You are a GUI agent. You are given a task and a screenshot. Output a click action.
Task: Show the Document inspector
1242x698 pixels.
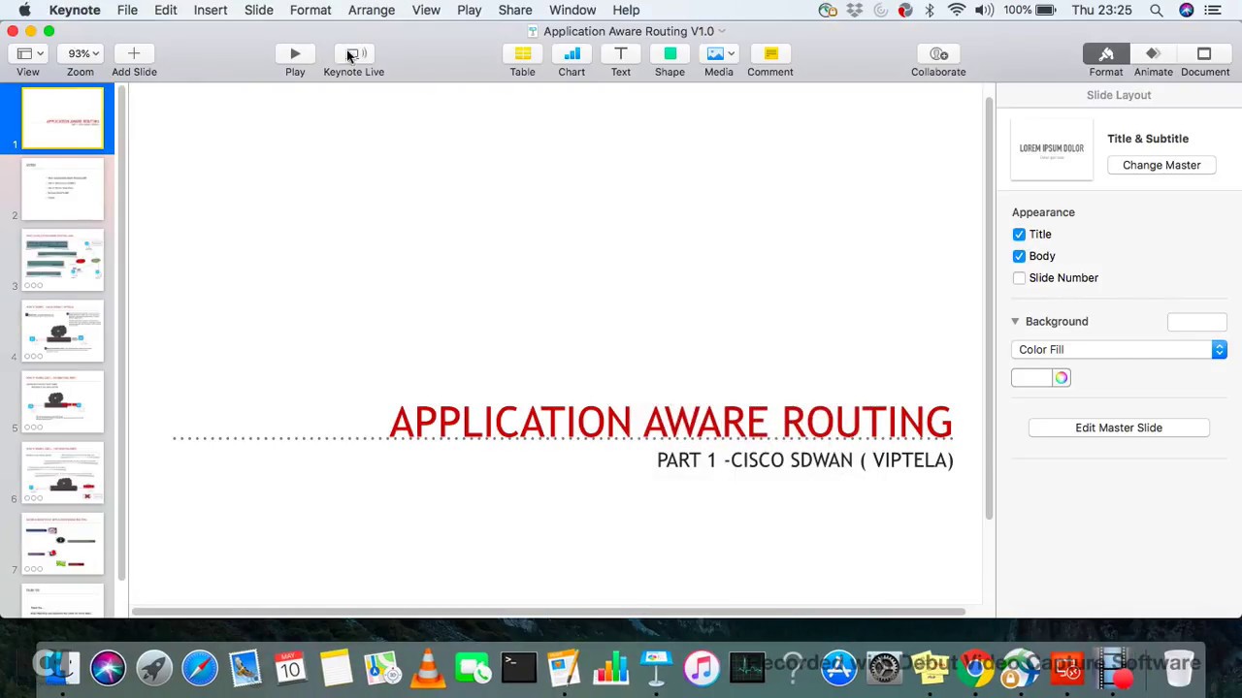[1204, 54]
